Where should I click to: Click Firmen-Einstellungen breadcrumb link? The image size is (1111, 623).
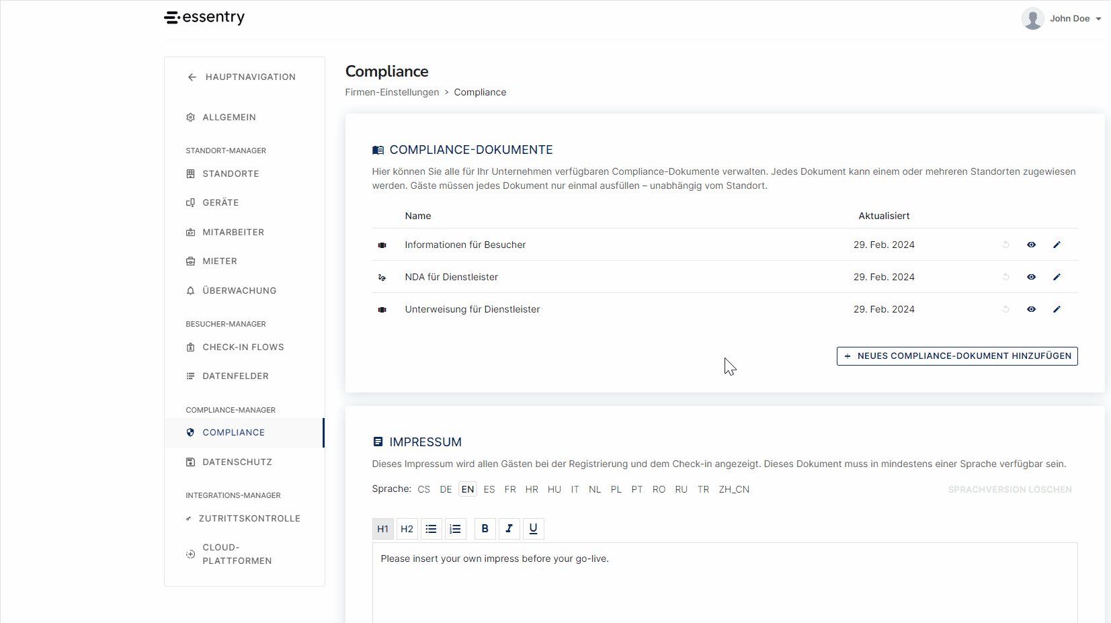click(x=392, y=93)
